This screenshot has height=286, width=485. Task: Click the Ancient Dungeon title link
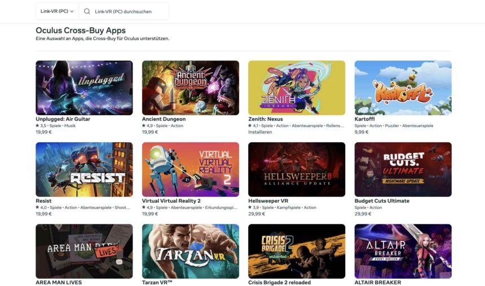[164, 119]
